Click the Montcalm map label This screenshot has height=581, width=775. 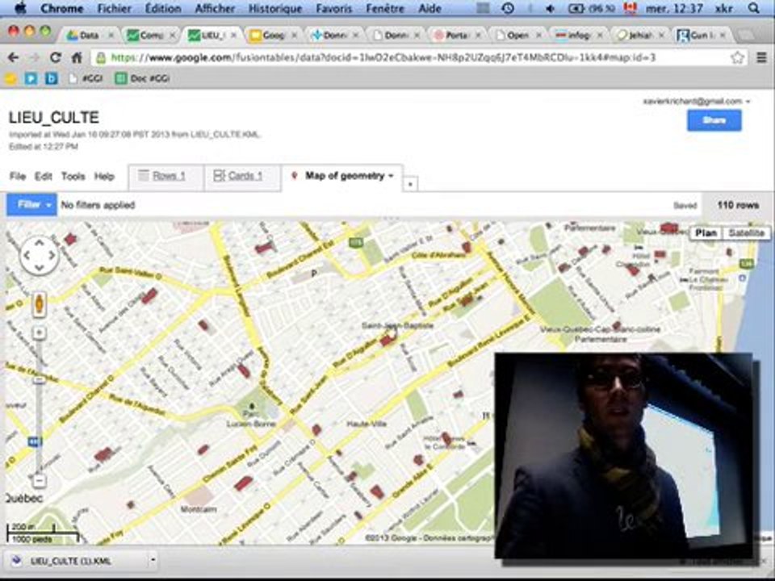(199, 509)
